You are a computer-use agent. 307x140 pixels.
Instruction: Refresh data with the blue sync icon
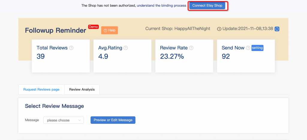tap(277, 29)
